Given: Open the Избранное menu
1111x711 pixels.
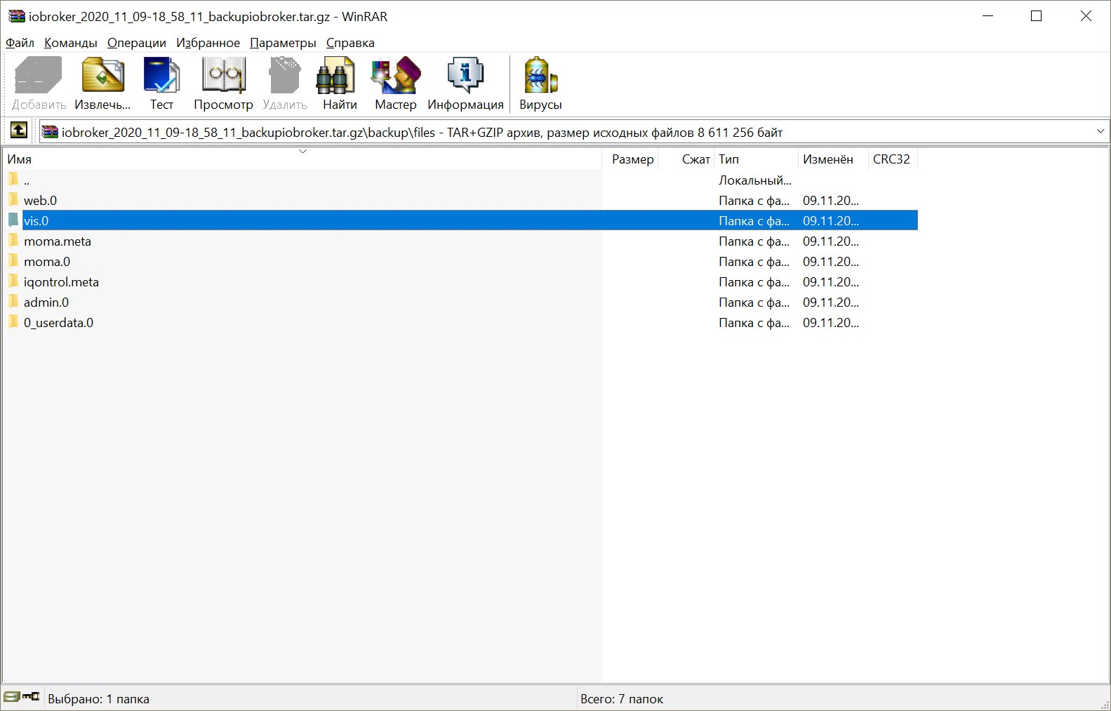Looking at the screenshot, I should click(x=208, y=43).
